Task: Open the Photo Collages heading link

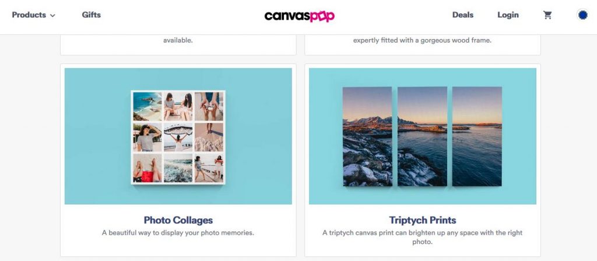Action: [178, 220]
